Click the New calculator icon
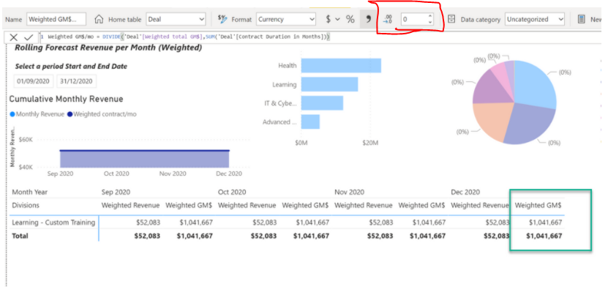The height and width of the screenshot is (287, 608). click(581, 19)
